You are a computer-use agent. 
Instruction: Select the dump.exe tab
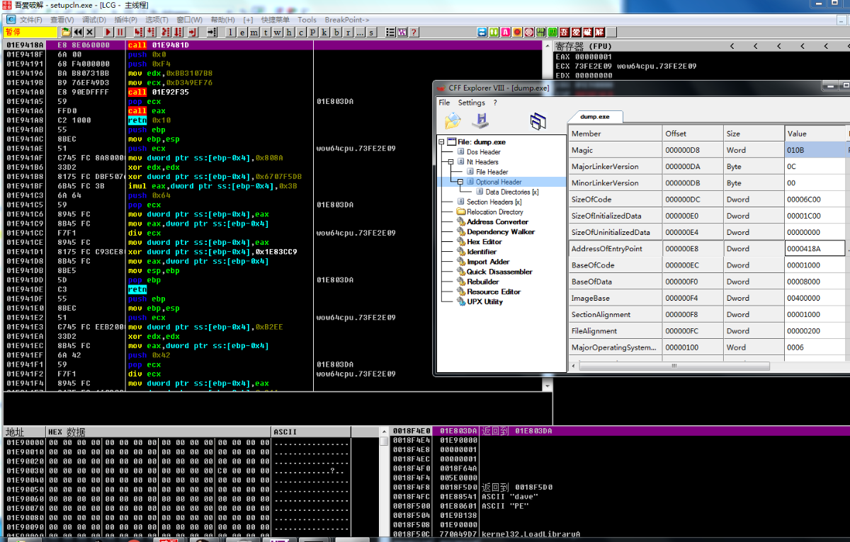[x=594, y=117]
